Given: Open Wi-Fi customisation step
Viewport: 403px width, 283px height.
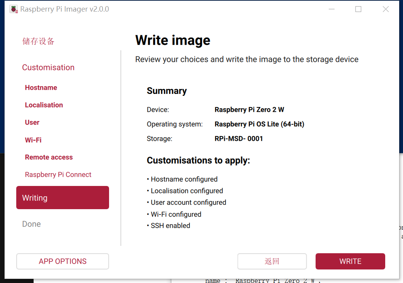Looking at the screenshot, I should click(x=33, y=140).
